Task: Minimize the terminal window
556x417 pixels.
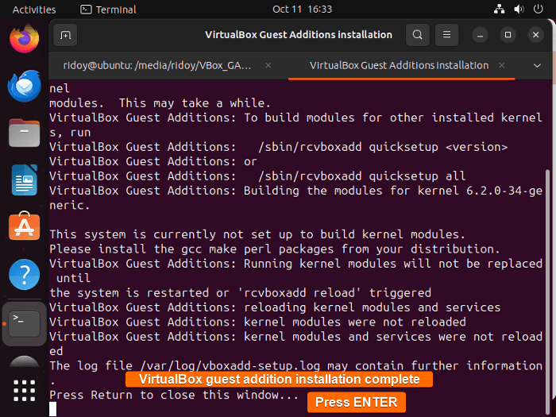Action: point(480,35)
